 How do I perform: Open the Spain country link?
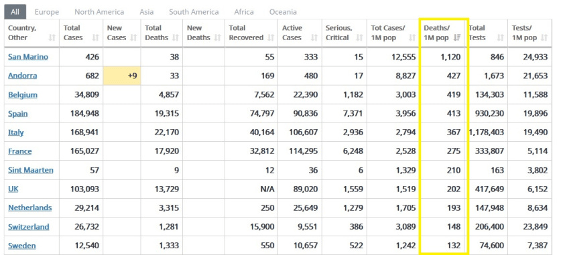pyautogui.click(x=18, y=114)
